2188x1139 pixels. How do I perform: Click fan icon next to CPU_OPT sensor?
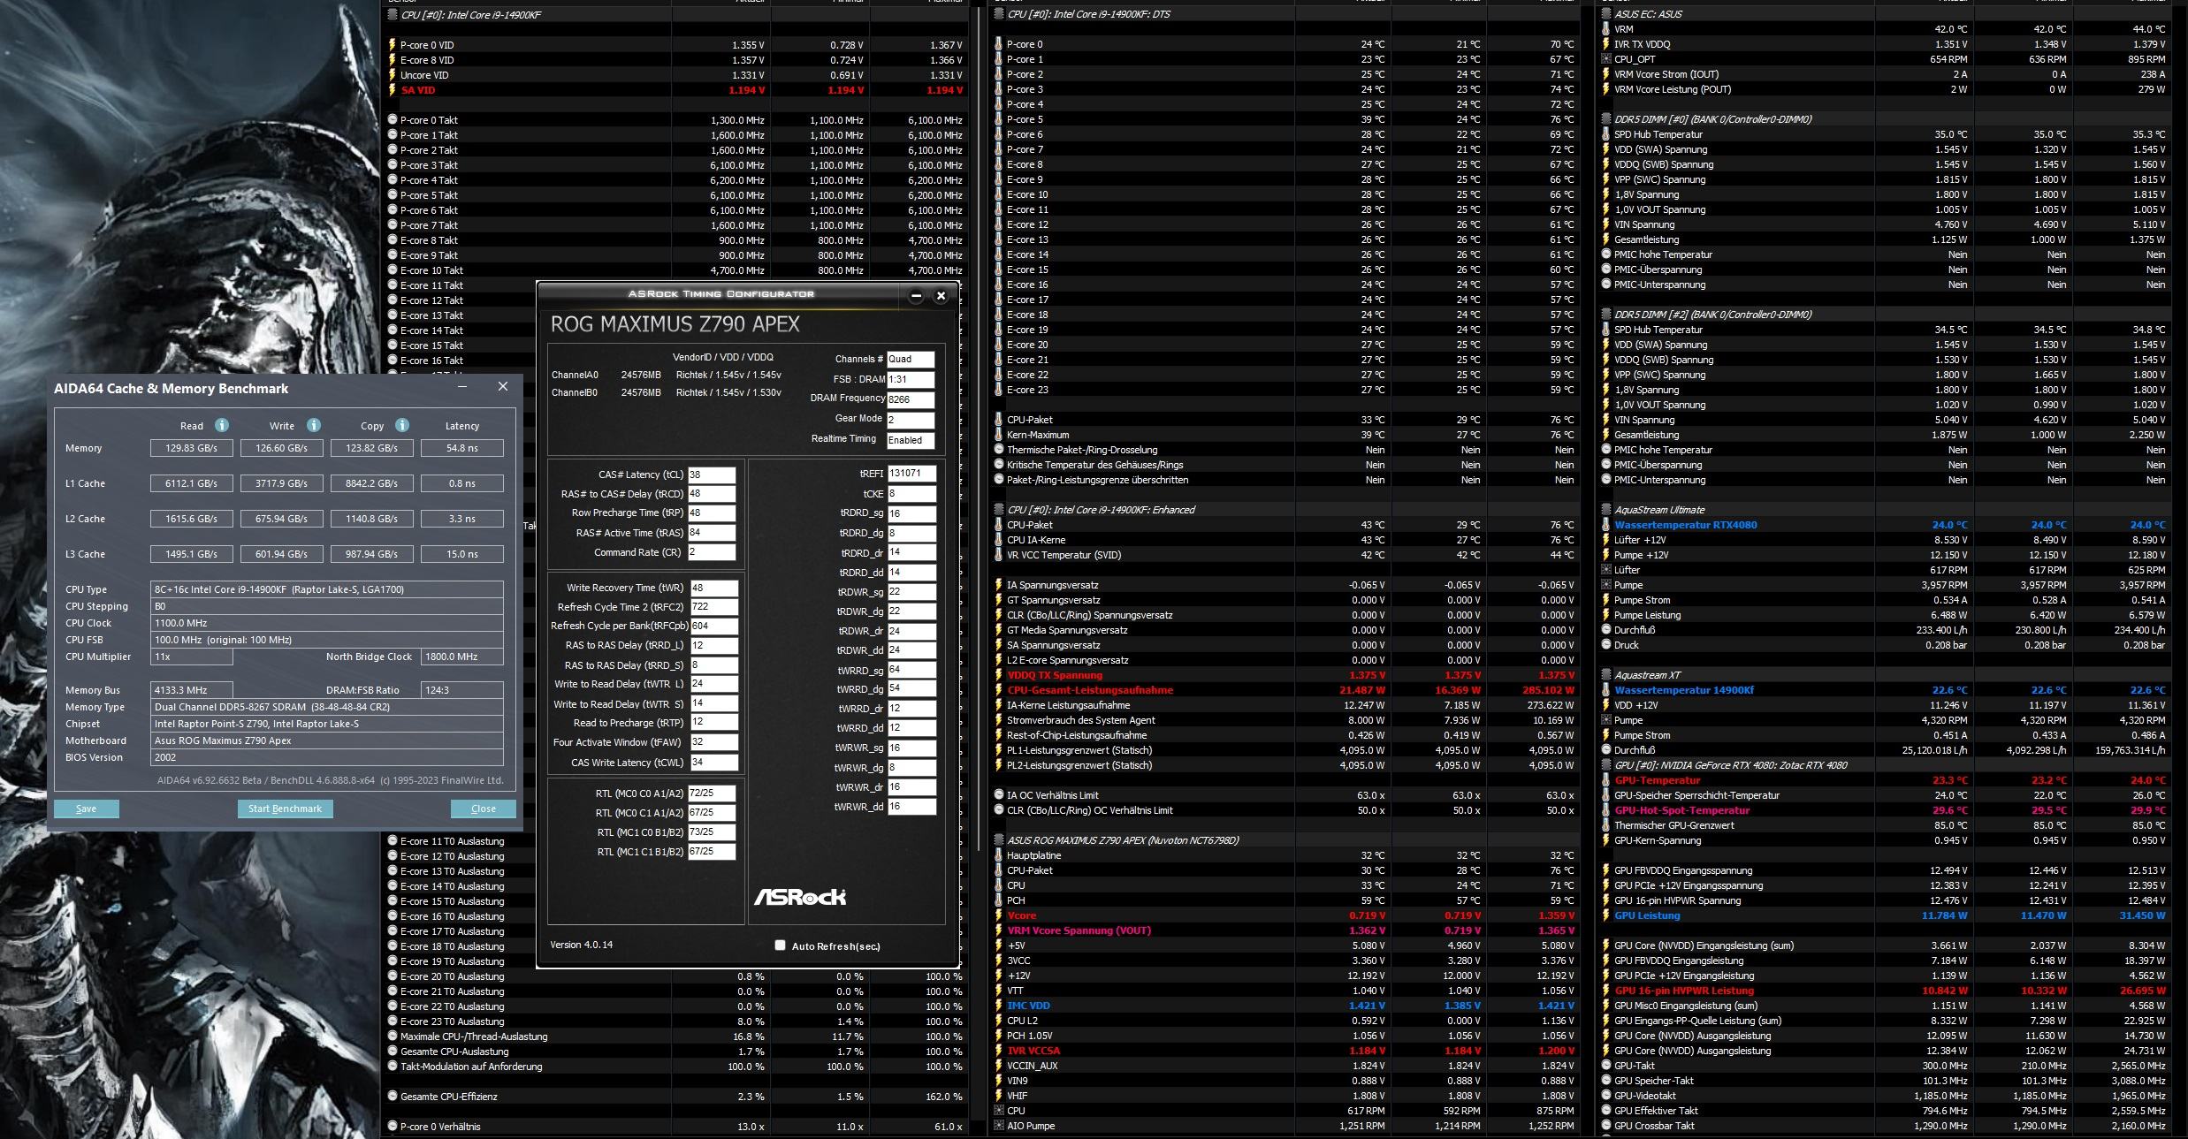pyautogui.click(x=1606, y=59)
